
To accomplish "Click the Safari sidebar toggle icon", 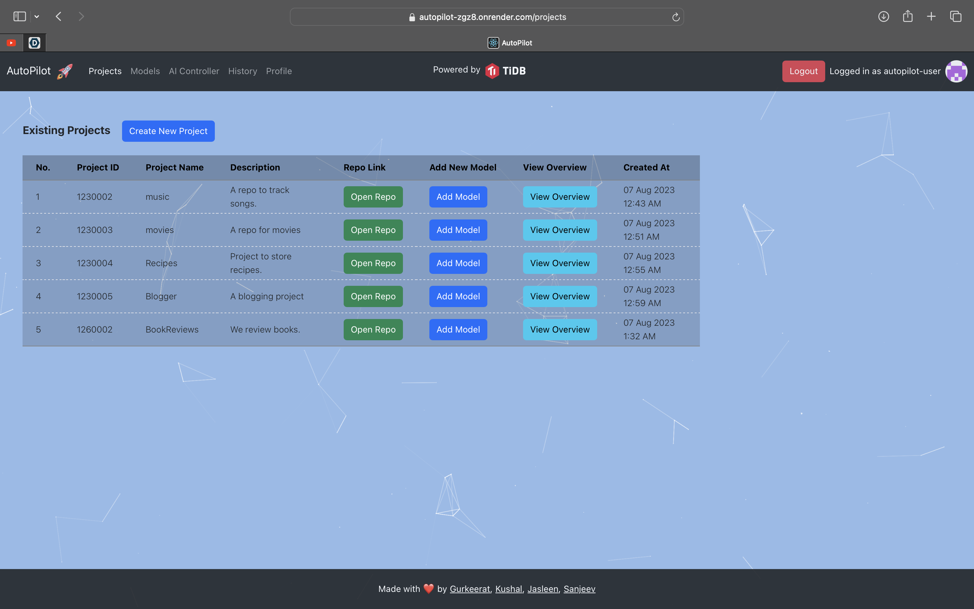I will (x=19, y=16).
